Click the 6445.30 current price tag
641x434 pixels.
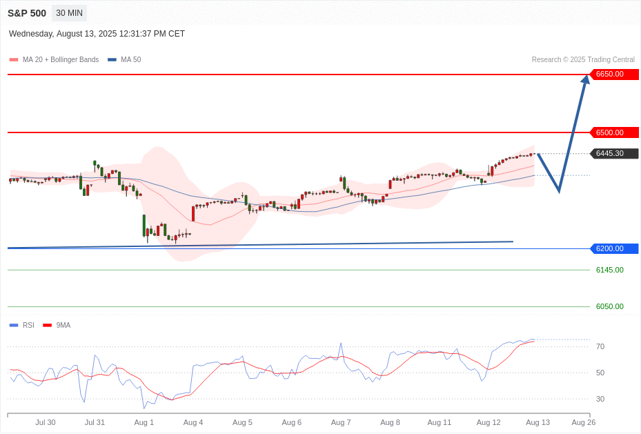(x=614, y=153)
